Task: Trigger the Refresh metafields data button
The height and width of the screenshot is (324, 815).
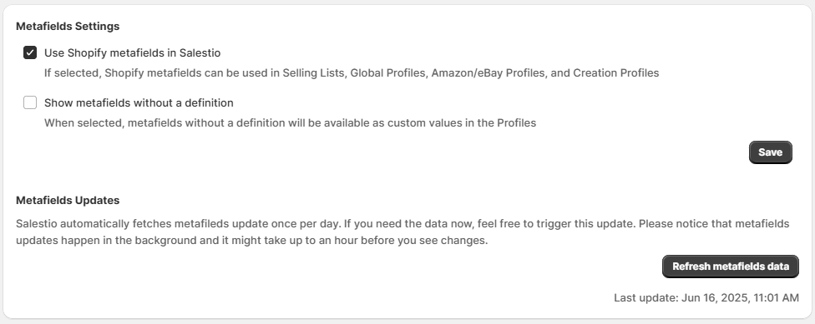Action: [731, 267]
